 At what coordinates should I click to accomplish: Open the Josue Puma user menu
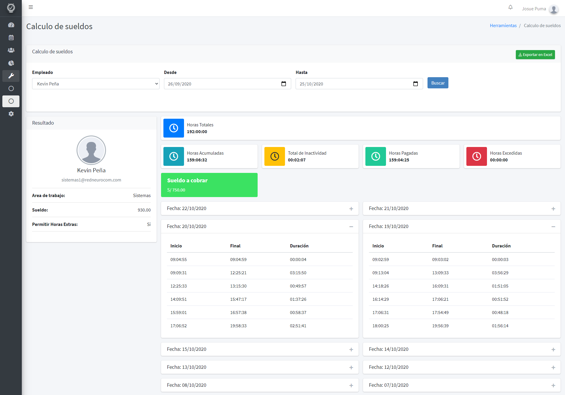540,9
